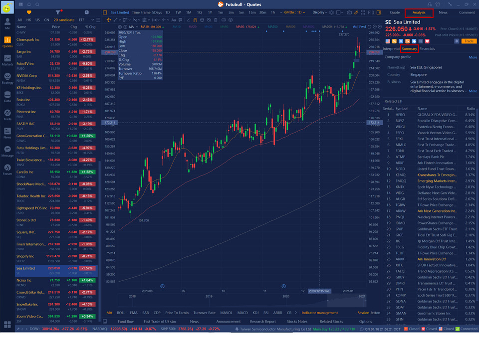Click the magnet snap drawing tool
Image resolution: width=479 pixels, height=359 pixels.
pyautogui.click(x=195, y=20)
